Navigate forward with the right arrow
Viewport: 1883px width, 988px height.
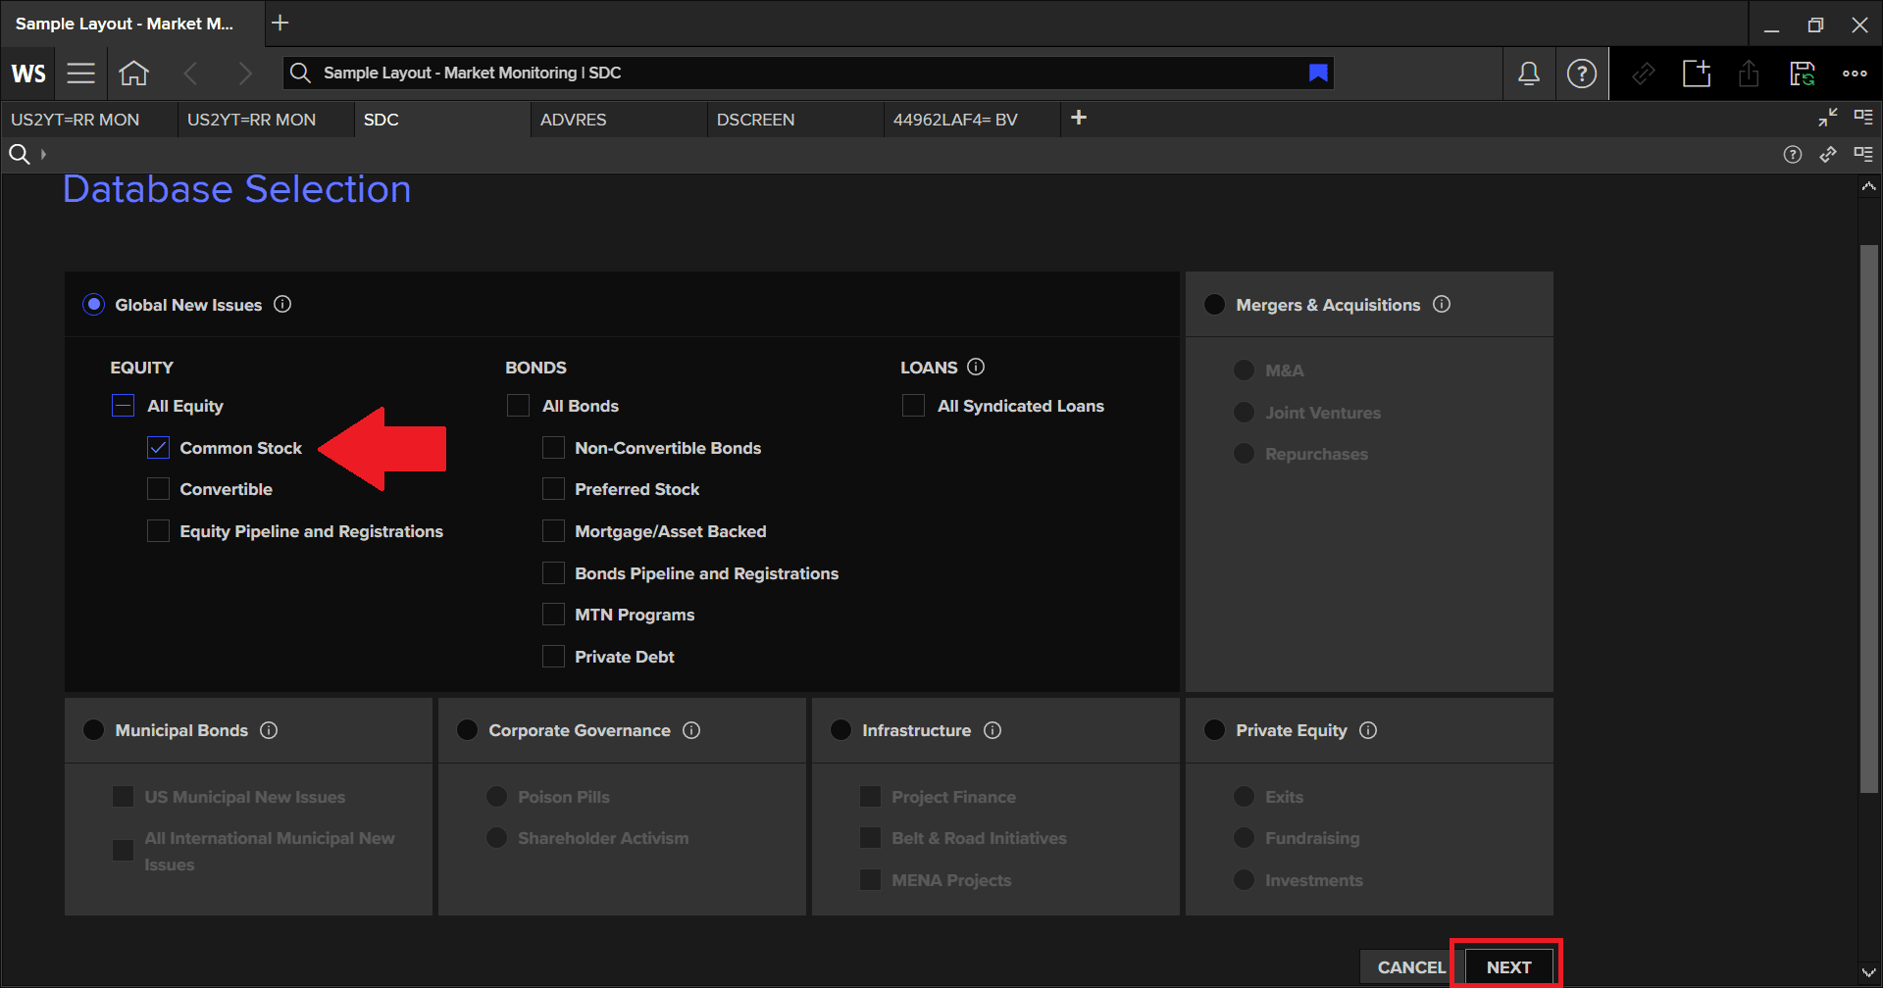point(245,74)
